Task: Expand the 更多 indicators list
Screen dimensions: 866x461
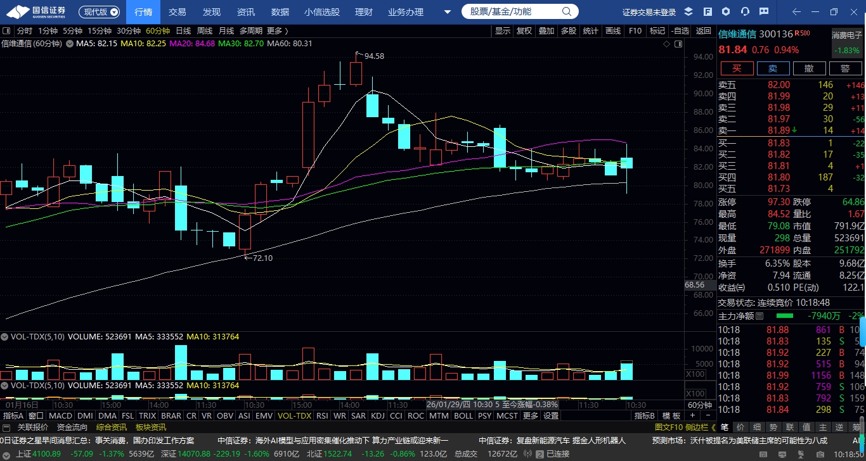Action: [x=530, y=416]
